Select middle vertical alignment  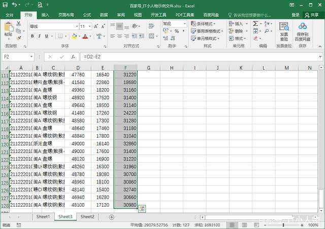tap(120, 26)
